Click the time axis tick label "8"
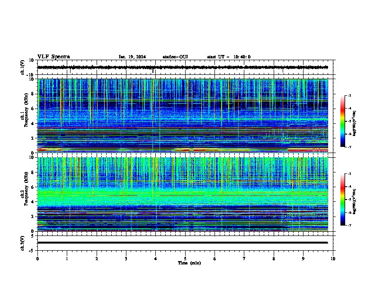Viewport: 375px width, 290px height. tap(274, 259)
